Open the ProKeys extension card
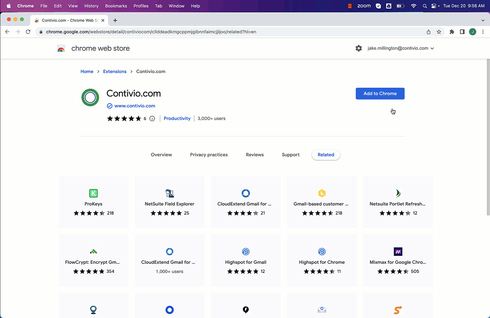490x318 pixels. tap(93, 202)
